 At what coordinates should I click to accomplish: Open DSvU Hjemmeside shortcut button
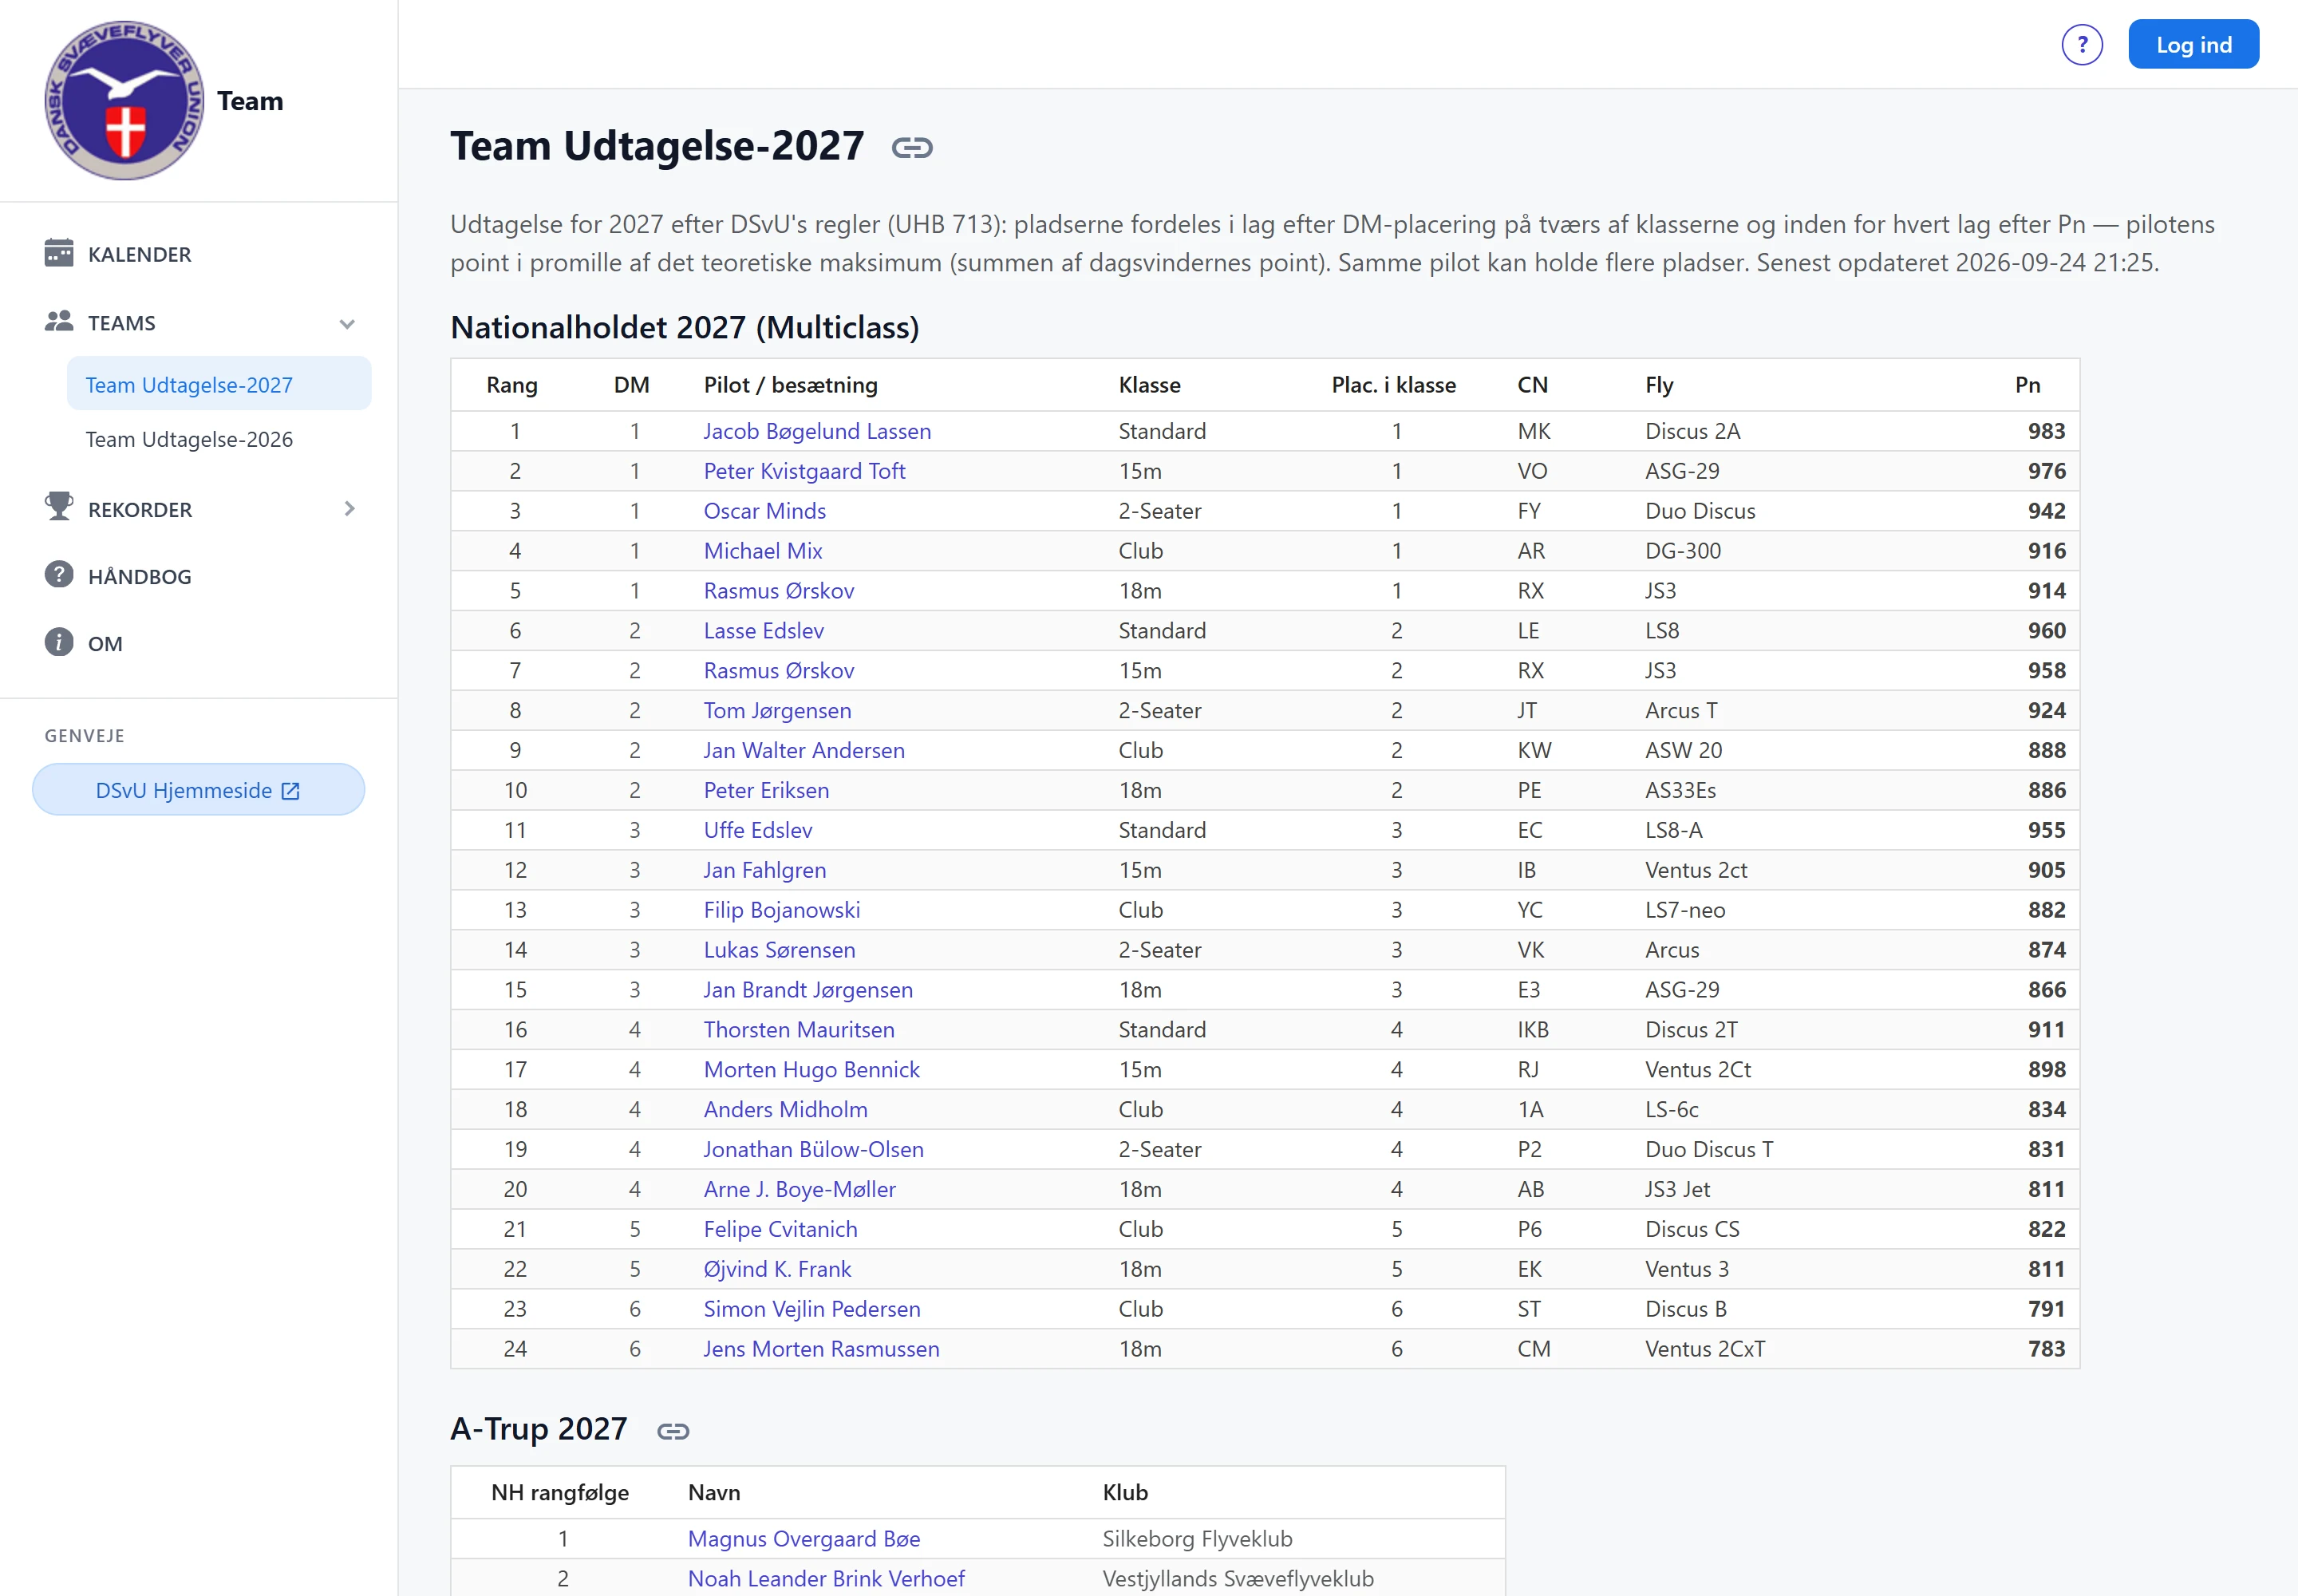tap(198, 790)
